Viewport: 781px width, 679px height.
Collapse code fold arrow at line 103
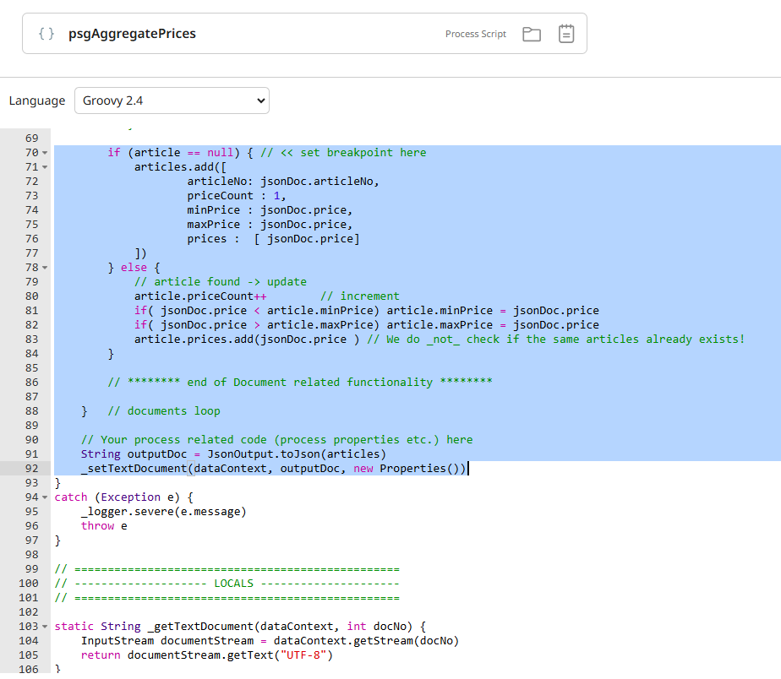[45, 627]
